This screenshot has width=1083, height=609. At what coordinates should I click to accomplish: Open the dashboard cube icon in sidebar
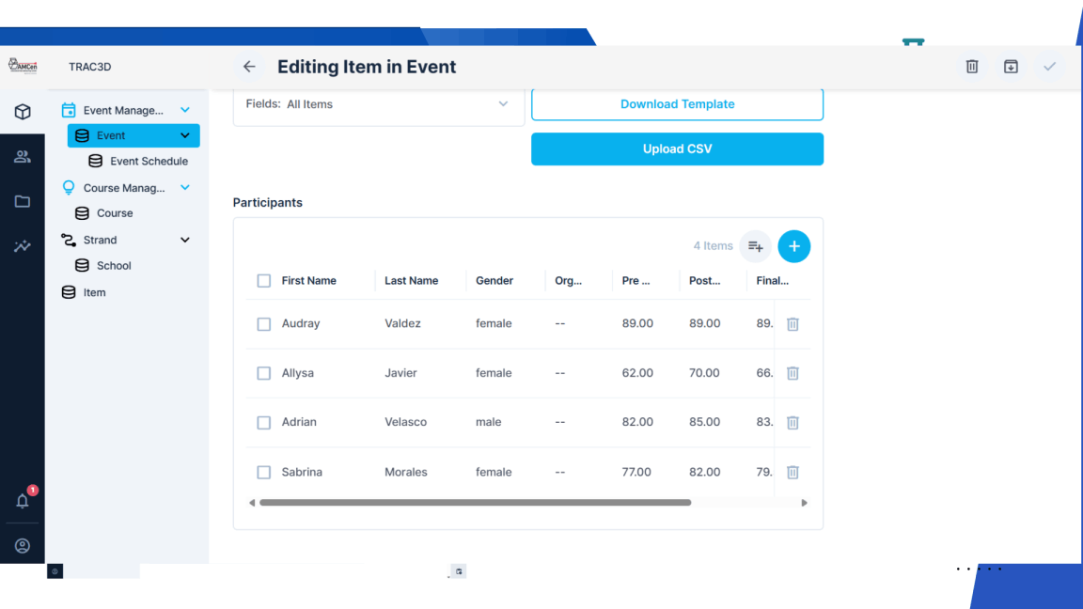click(x=23, y=111)
